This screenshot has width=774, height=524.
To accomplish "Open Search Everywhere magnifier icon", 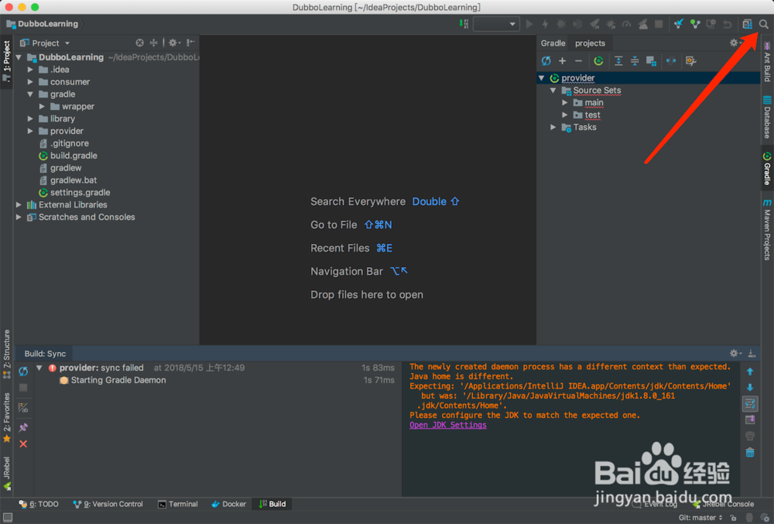I will point(763,24).
